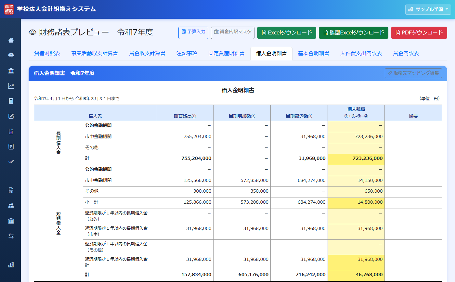Open the cloud upload sidebar icon
This screenshot has height=282, width=455.
[11, 56]
